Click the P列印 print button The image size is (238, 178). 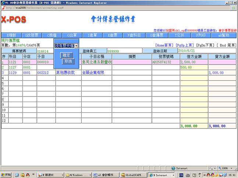point(201,35)
